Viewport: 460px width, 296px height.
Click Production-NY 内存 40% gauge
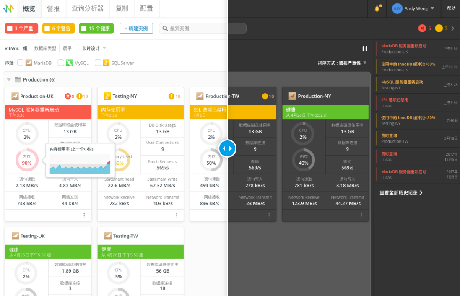[303, 160]
